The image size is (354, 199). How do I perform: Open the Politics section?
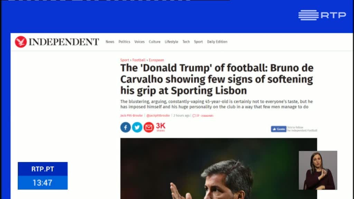coord(124,42)
